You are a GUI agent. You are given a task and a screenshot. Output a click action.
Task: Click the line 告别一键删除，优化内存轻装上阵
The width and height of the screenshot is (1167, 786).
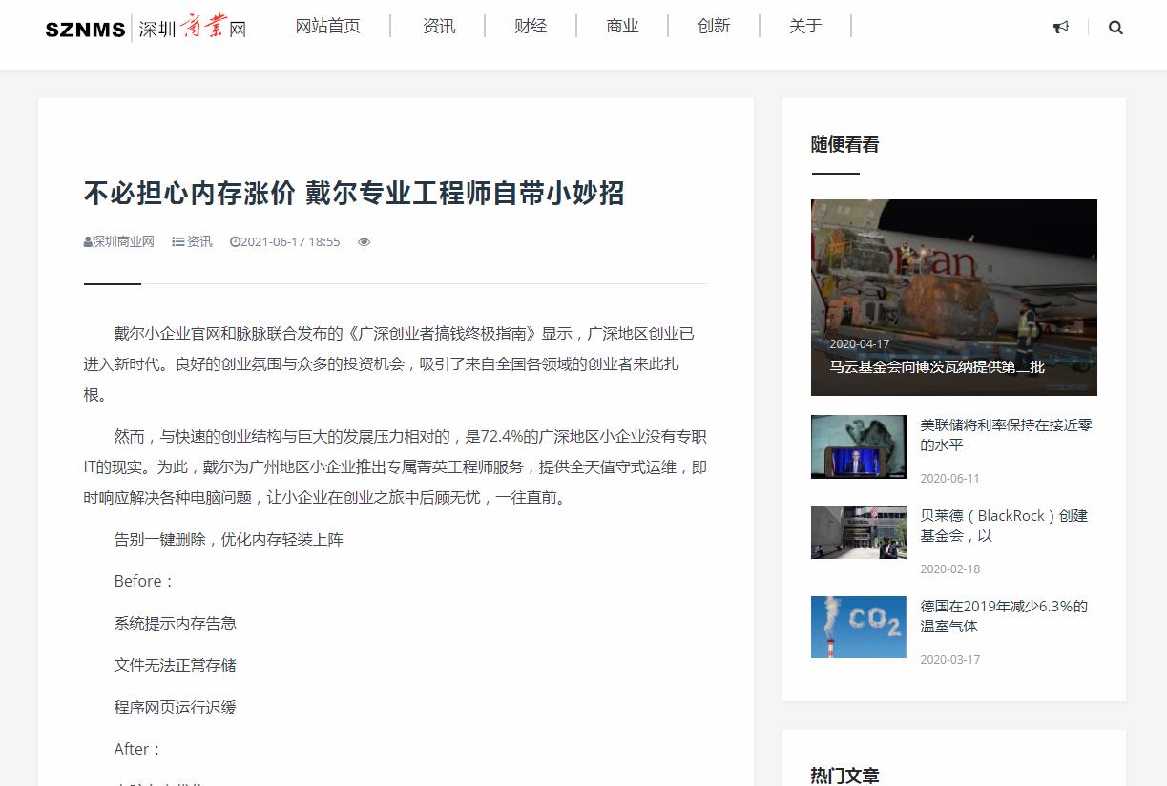click(x=229, y=540)
